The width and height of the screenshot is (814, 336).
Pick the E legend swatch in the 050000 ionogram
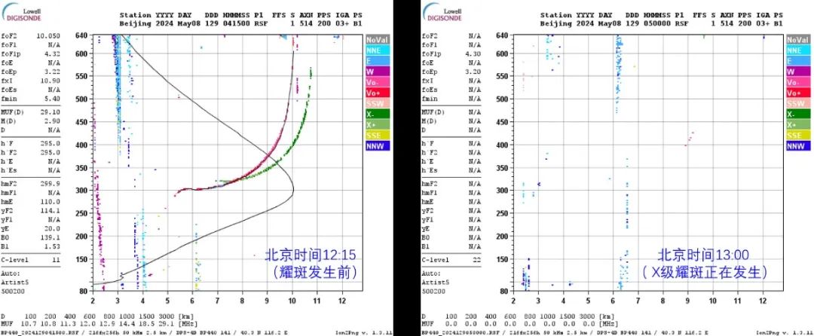point(798,61)
